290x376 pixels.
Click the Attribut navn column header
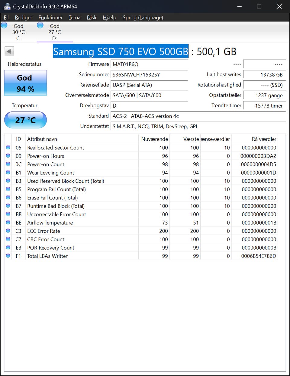(82, 139)
